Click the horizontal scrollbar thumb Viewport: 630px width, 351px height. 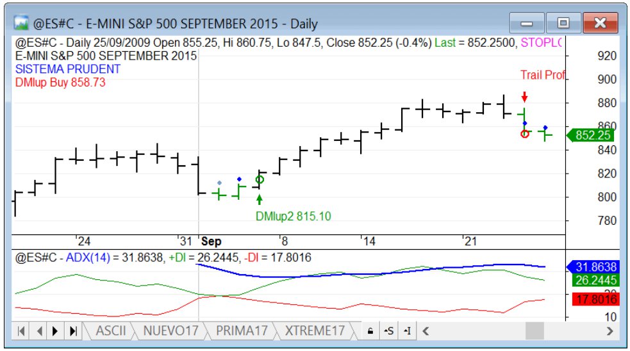535,331
